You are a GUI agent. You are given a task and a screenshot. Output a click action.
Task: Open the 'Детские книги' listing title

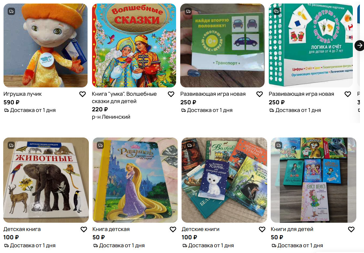click(200, 229)
